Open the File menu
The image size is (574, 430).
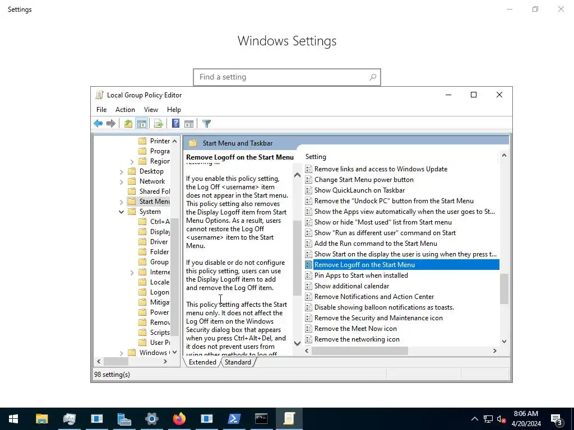point(101,110)
